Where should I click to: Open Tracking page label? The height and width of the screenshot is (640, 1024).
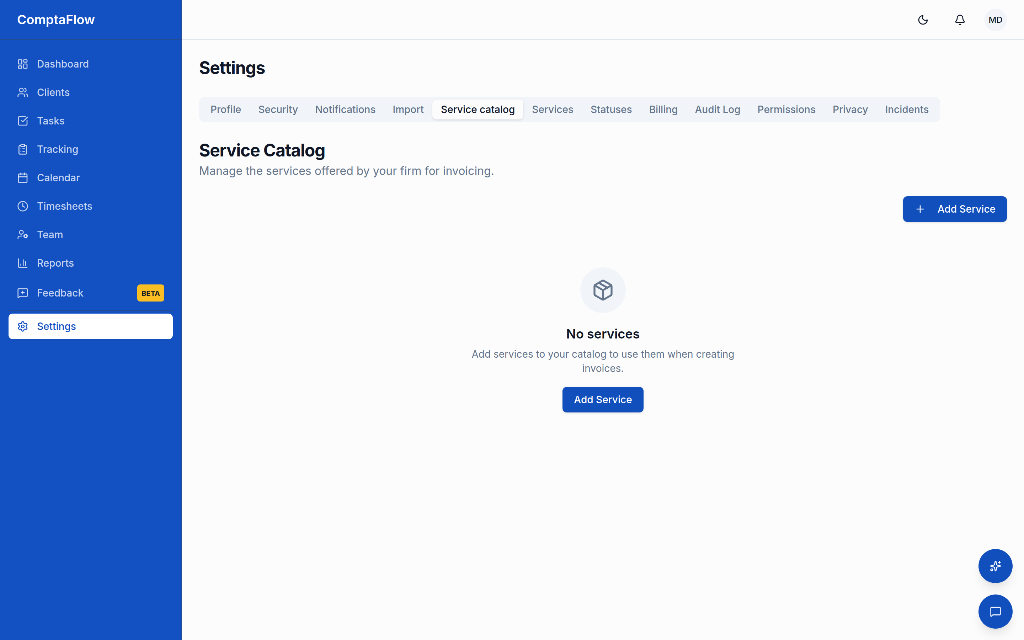click(x=58, y=149)
